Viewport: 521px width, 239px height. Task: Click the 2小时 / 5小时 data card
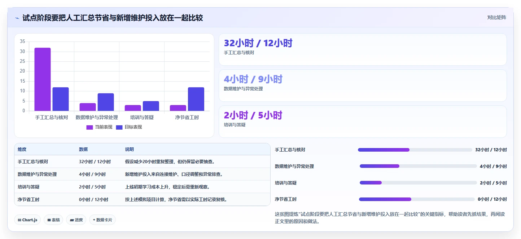363,122
